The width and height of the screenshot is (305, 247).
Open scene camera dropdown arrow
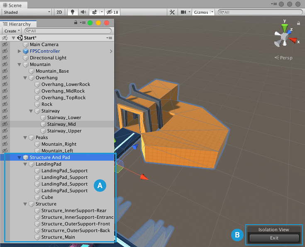coord(189,12)
